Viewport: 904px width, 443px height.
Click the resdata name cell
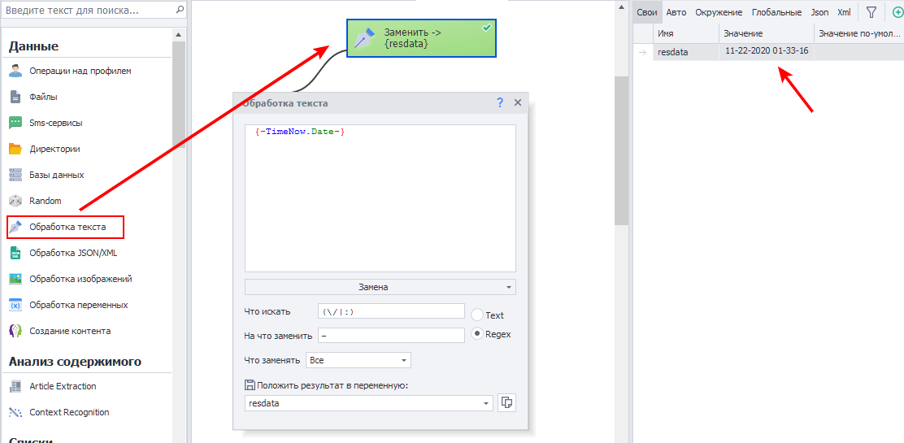(x=685, y=52)
